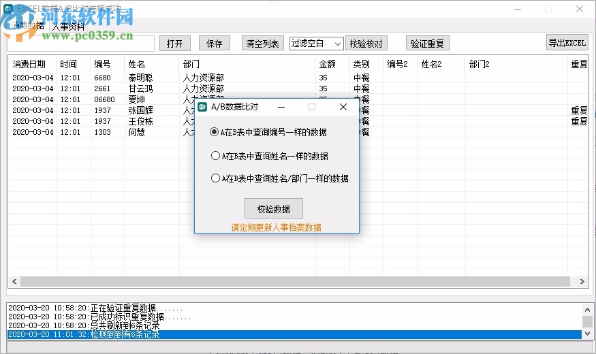The image size is (596, 354).
Task: Click the 保存 button
Action: (x=215, y=44)
